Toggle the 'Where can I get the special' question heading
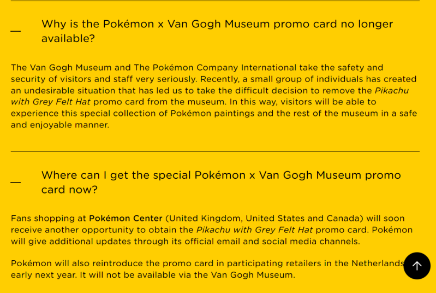The image size is (436, 293). (221, 182)
